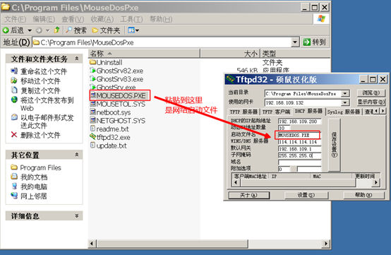Click 复制这个文件 task link
The height and width of the screenshot is (255, 391).
40,90
